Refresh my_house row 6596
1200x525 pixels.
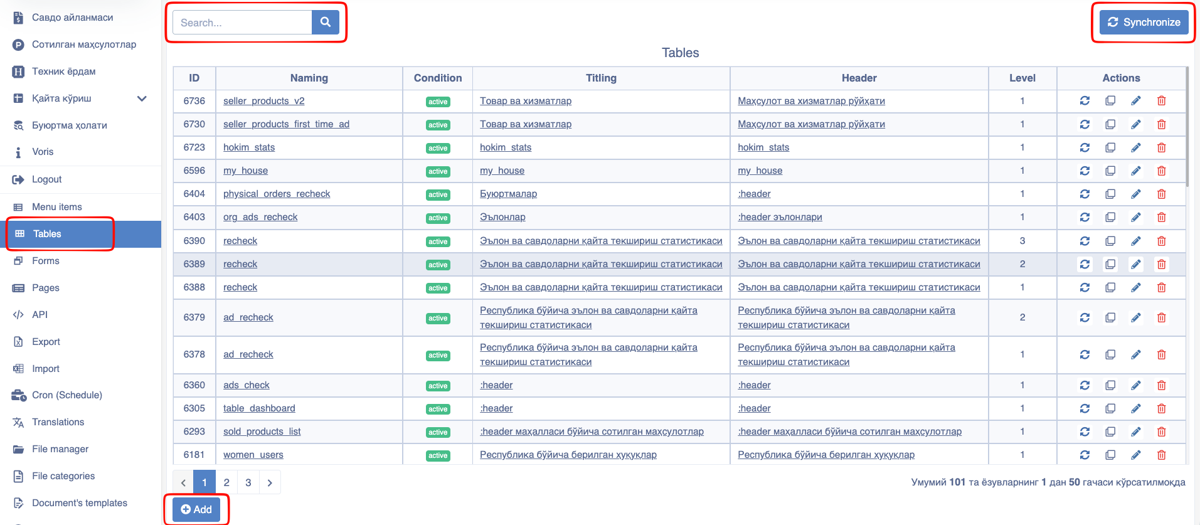pyautogui.click(x=1085, y=171)
